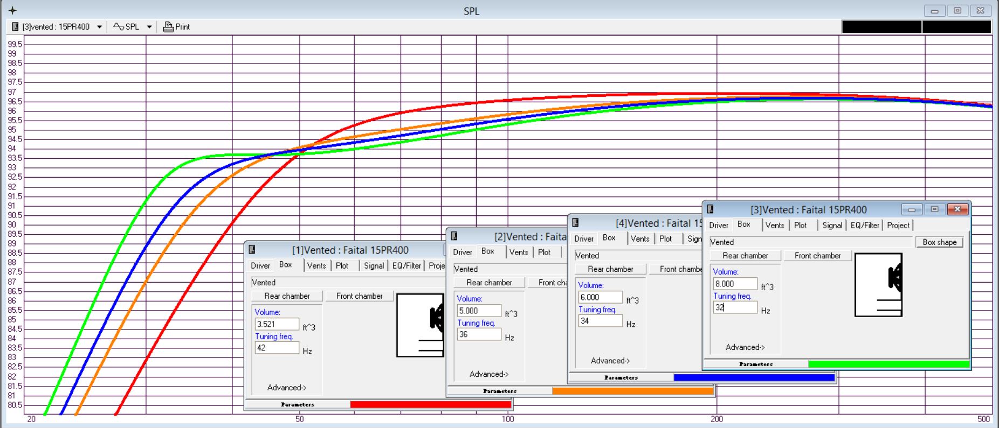
Task: Open the Plot tab in [3]Vented window
Action: [801, 226]
